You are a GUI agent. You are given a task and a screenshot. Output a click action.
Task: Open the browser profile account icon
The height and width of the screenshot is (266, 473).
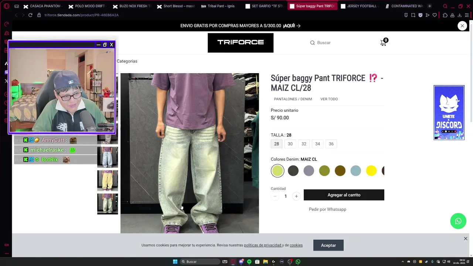click(452, 15)
